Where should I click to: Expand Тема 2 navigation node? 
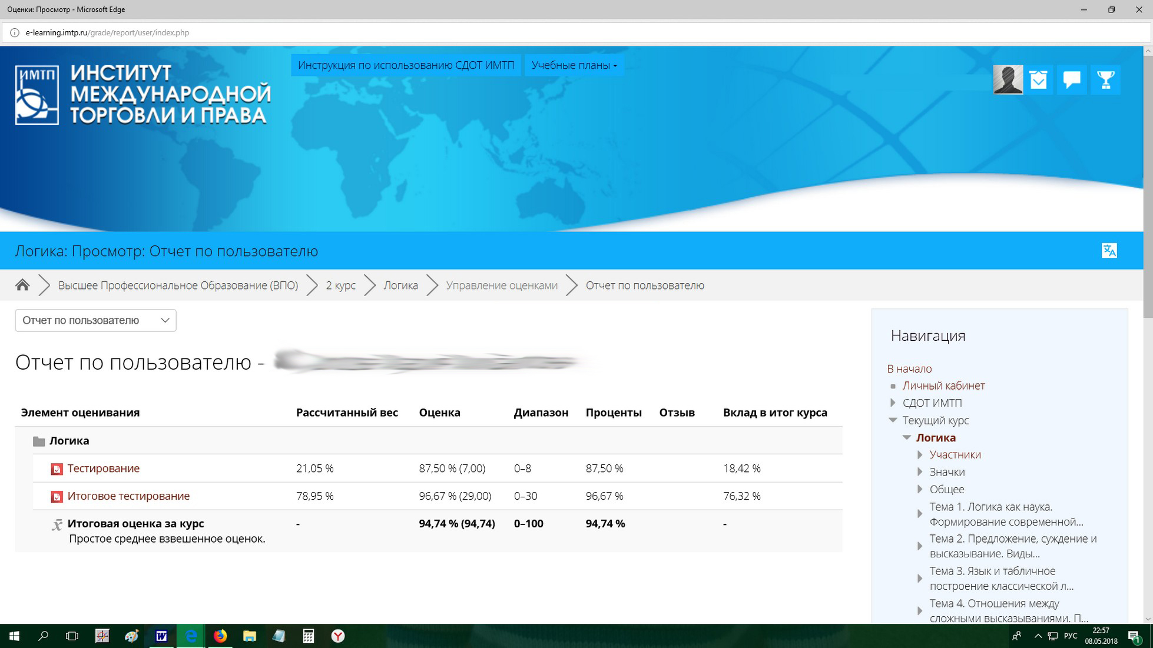point(920,546)
